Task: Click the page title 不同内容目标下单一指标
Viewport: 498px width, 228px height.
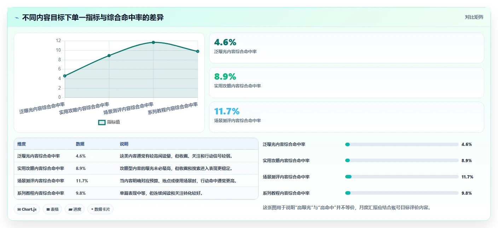Action: (x=93, y=17)
